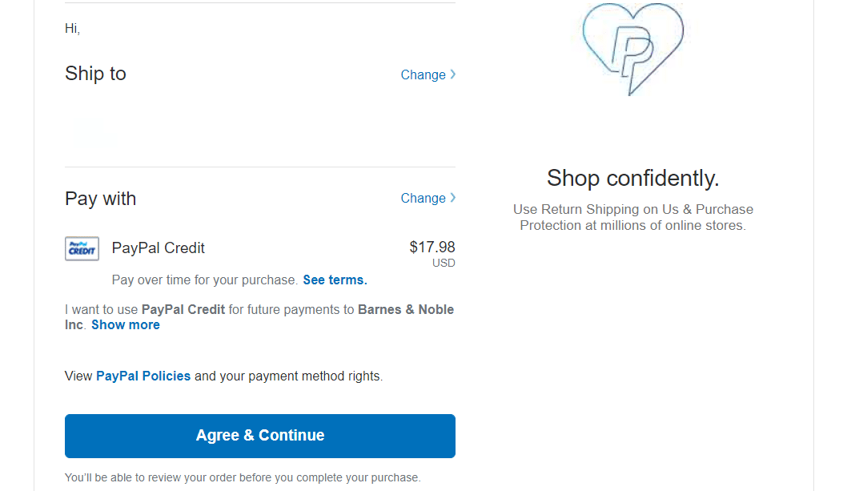Open Change next to Ship to
This screenshot has height=491, width=855.
(423, 74)
